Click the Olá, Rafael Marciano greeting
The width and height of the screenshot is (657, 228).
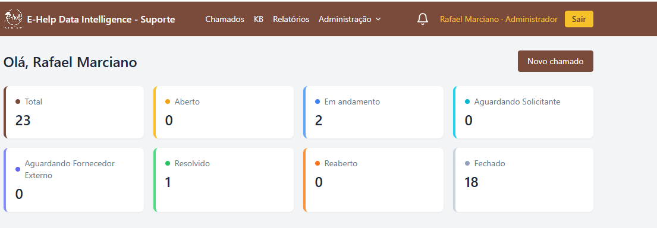(70, 62)
